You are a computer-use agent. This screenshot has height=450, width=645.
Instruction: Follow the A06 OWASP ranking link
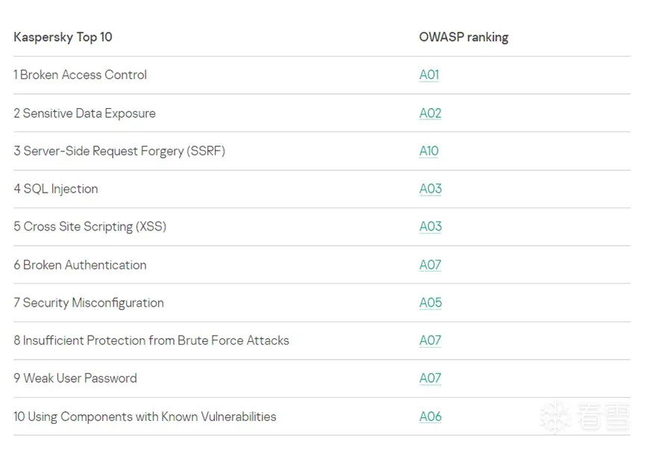click(430, 416)
